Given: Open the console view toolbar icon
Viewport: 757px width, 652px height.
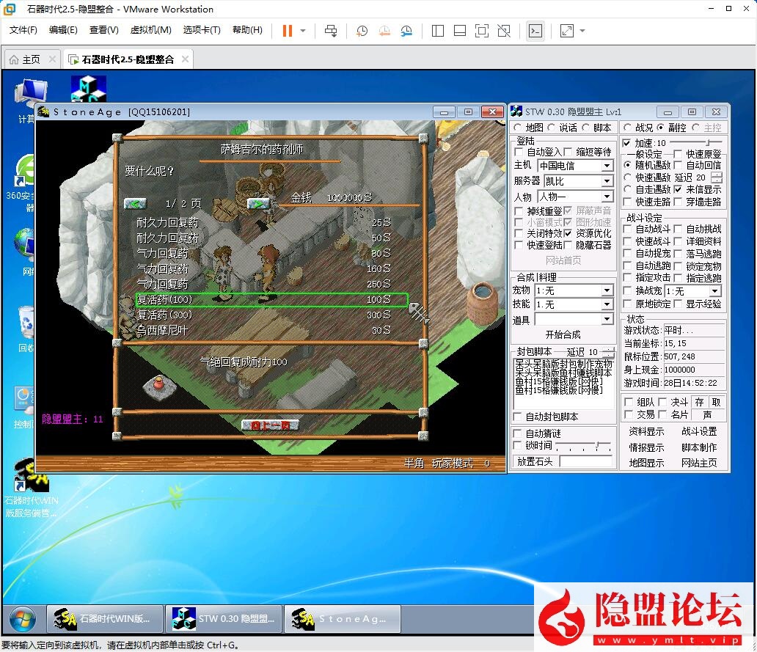Looking at the screenshot, I should tap(535, 31).
